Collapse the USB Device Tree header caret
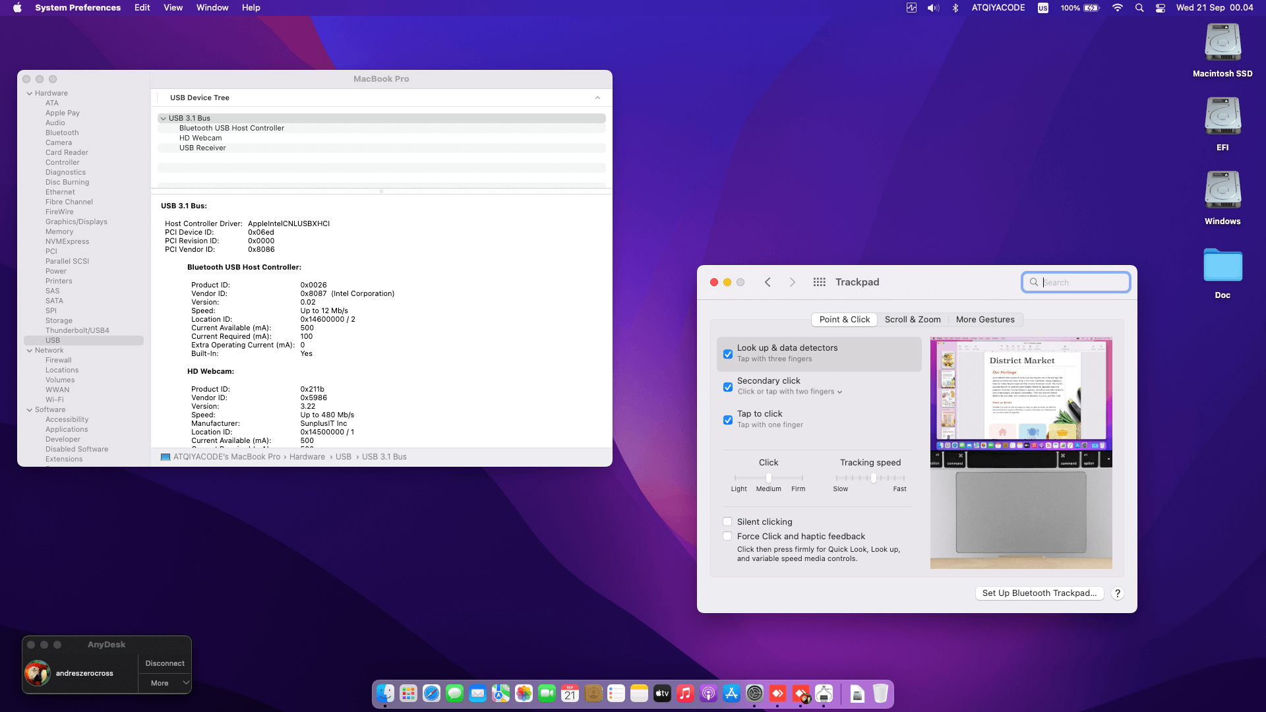The height and width of the screenshot is (712, 1266). 597,98
